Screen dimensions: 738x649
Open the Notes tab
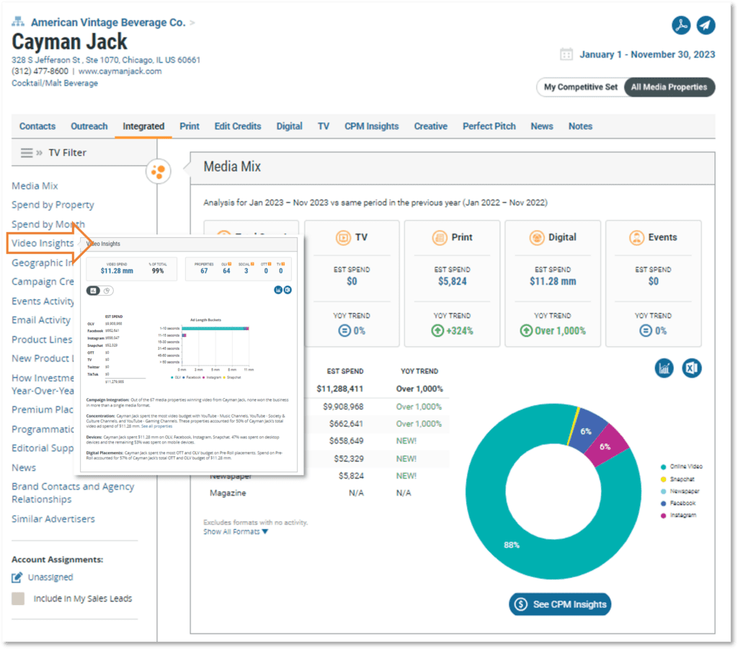[580, 126]
